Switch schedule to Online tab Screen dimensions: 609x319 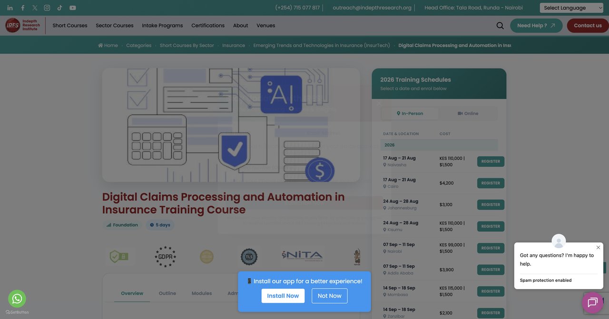click(468, 113)
